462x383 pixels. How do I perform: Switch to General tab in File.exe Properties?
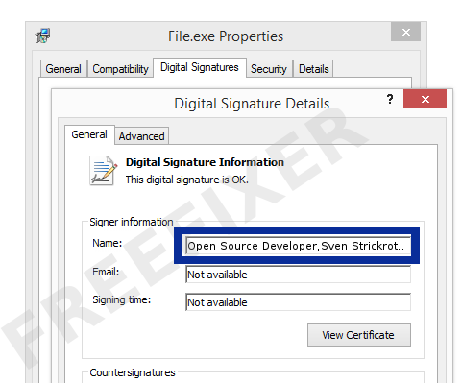63,69
